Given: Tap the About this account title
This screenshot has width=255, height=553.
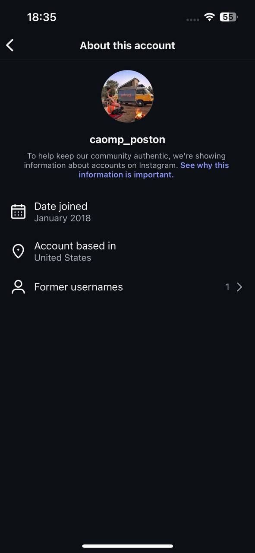Looking at the screenshot, I should [x=127, y=45].
